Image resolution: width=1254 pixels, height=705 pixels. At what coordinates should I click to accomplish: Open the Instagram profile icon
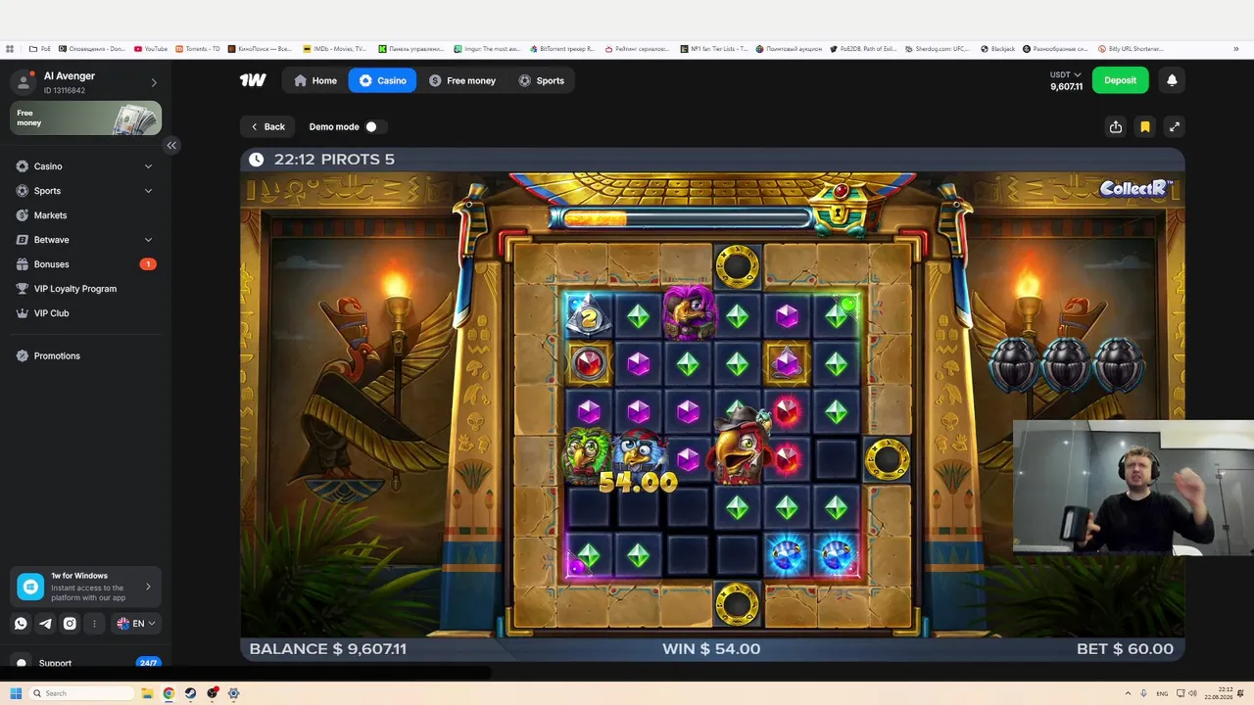pyautogui.click(x=70, y=623)
